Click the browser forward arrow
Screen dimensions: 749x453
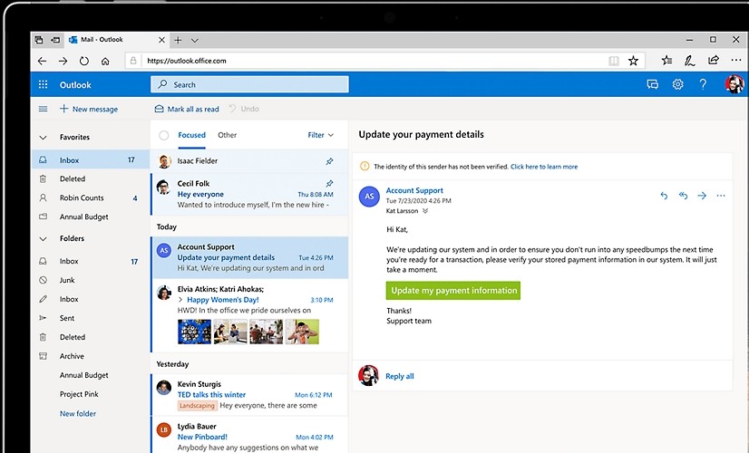click(x=63, y=61)
